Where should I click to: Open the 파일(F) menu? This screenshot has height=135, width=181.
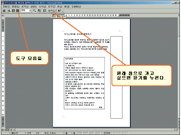6,6
